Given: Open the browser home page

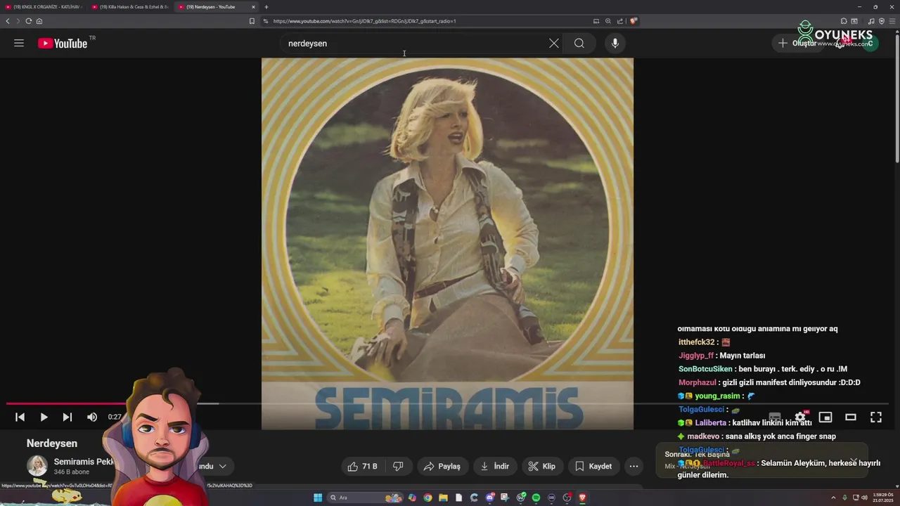Looking at the screenshot, I should (39, 21).
